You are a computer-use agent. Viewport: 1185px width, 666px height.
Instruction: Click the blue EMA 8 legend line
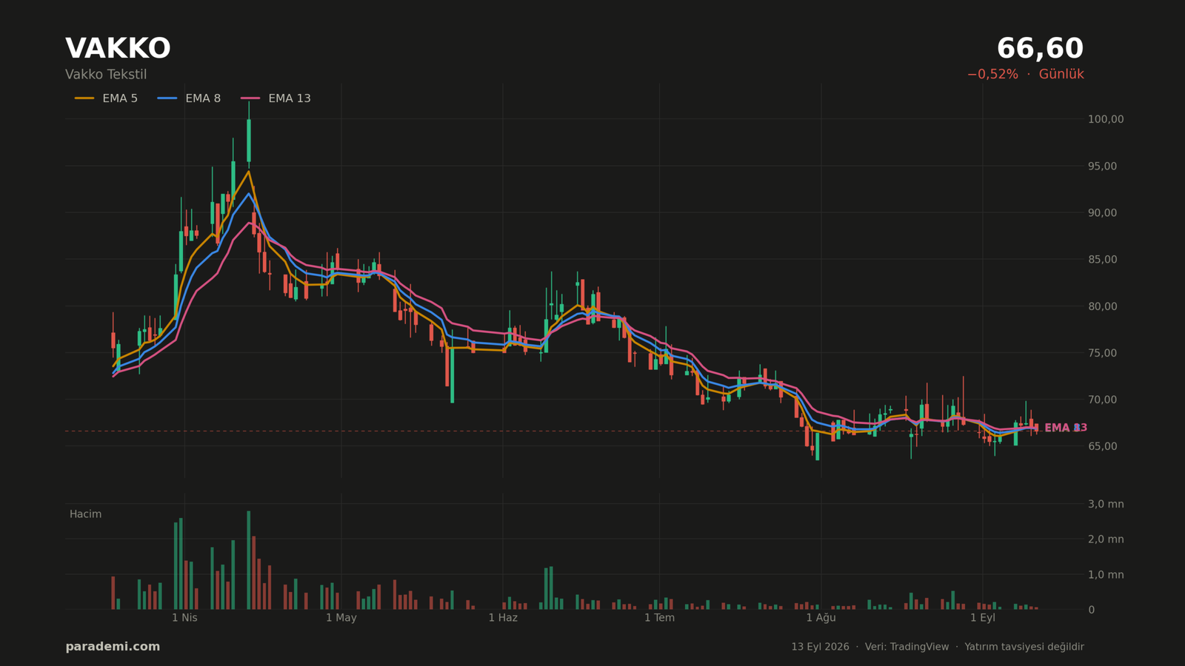click(167, 98)
